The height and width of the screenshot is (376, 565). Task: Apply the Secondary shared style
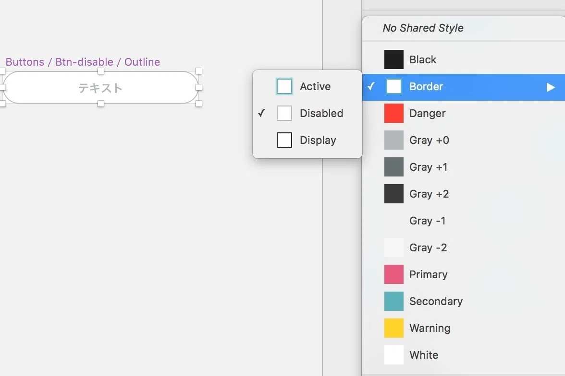[464, 301]
